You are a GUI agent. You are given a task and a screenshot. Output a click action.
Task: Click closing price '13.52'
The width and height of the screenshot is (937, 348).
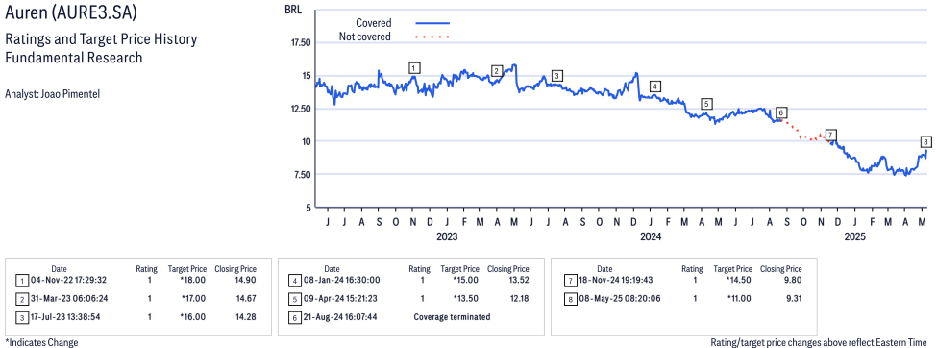point(519,280)
